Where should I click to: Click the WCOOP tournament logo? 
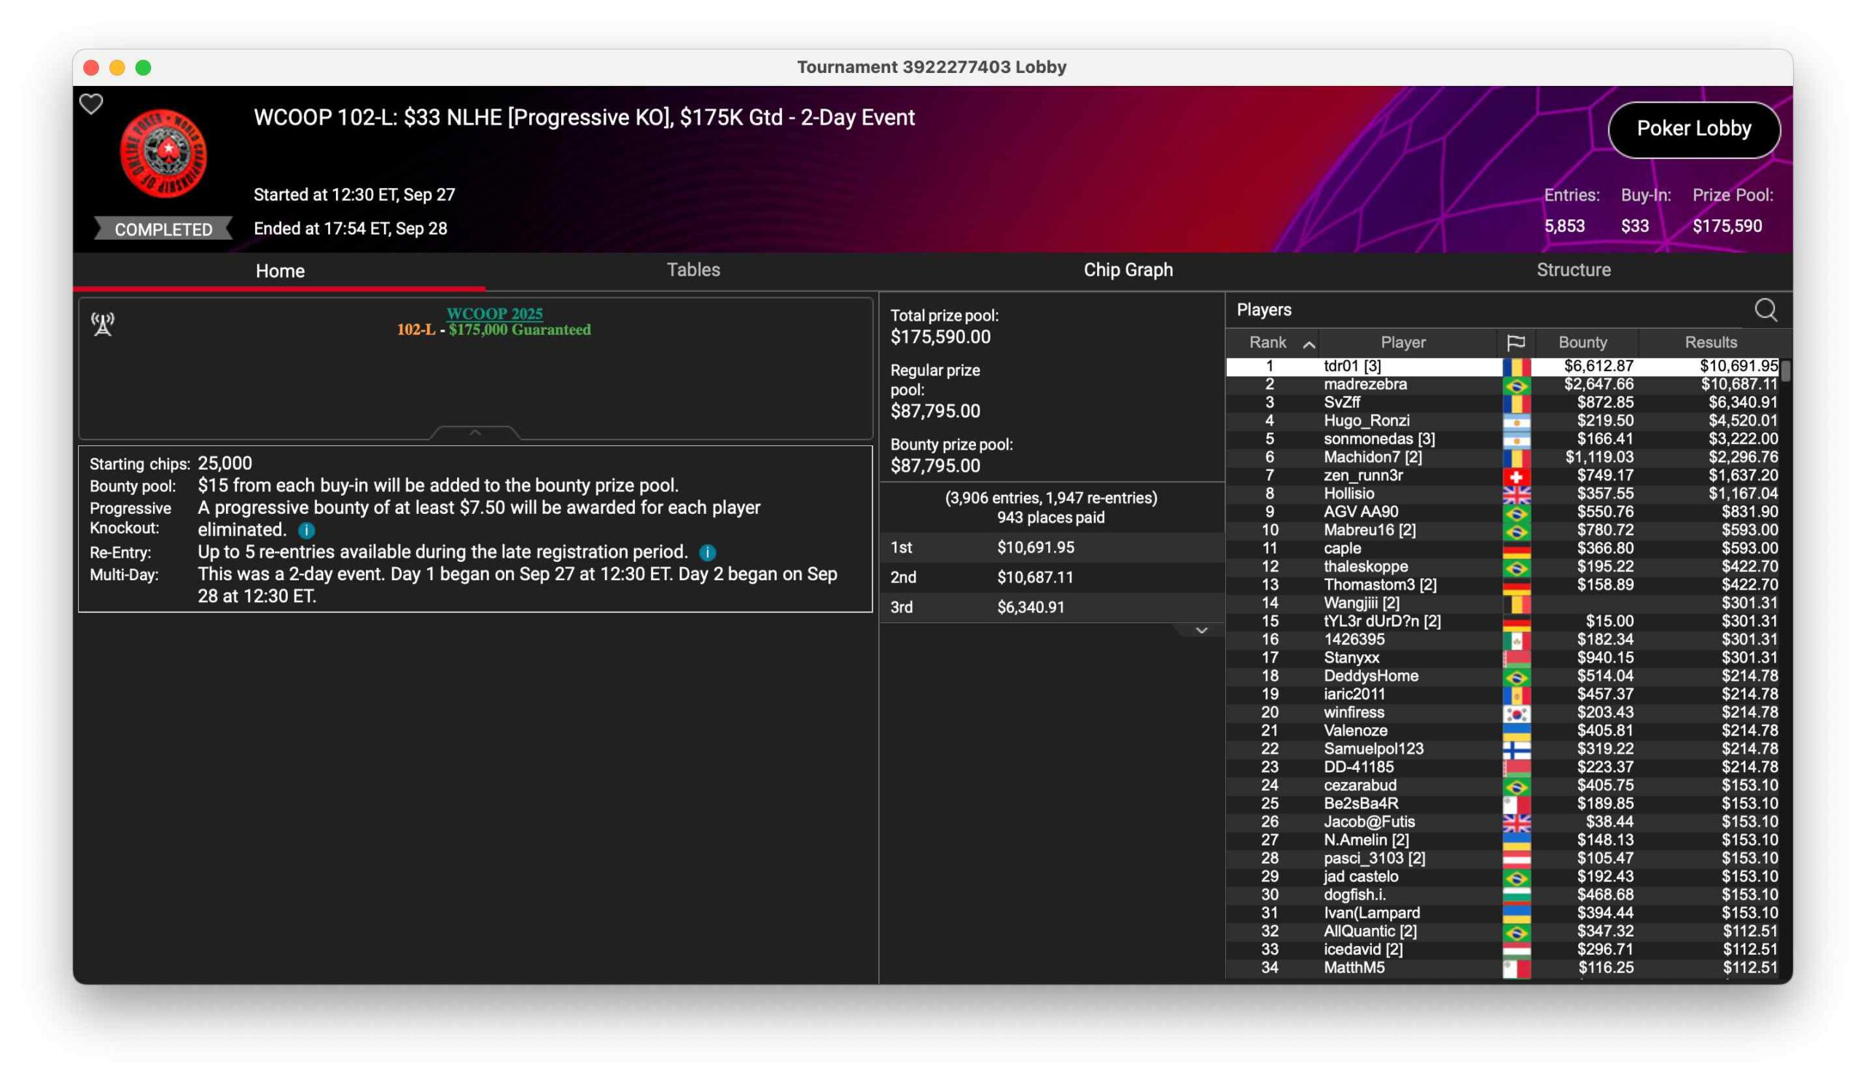(x=164, y=153)
